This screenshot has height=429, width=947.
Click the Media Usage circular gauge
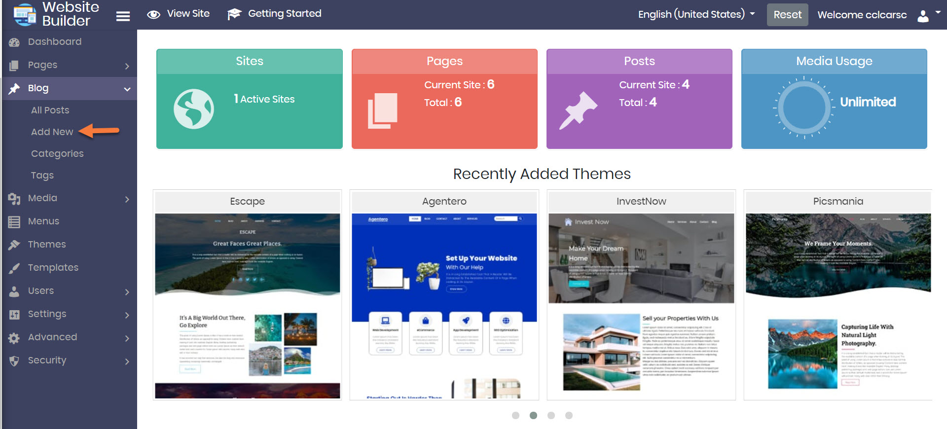(x=804, y=108)
